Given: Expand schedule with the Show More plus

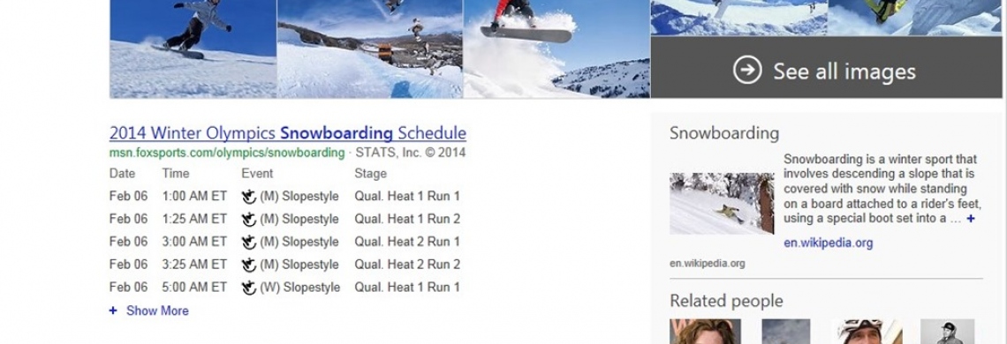Looking at the screenshot, I should coord(113,310).
